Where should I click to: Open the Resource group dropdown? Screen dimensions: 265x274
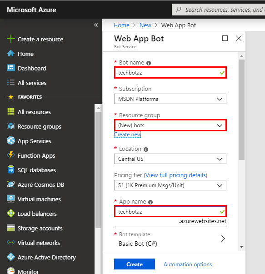pyautogui.click(x=170, y=125)
